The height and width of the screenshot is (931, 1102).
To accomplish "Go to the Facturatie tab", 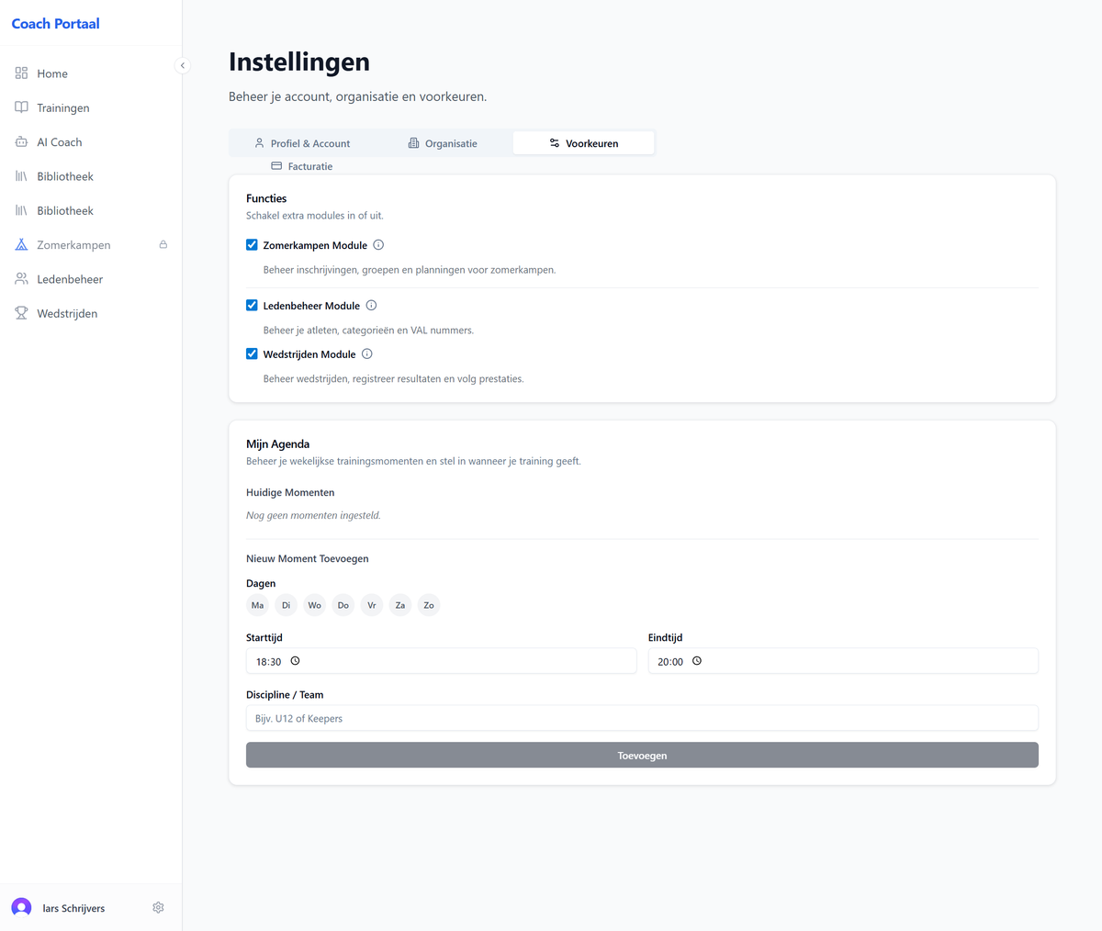I will click(302, 166).
